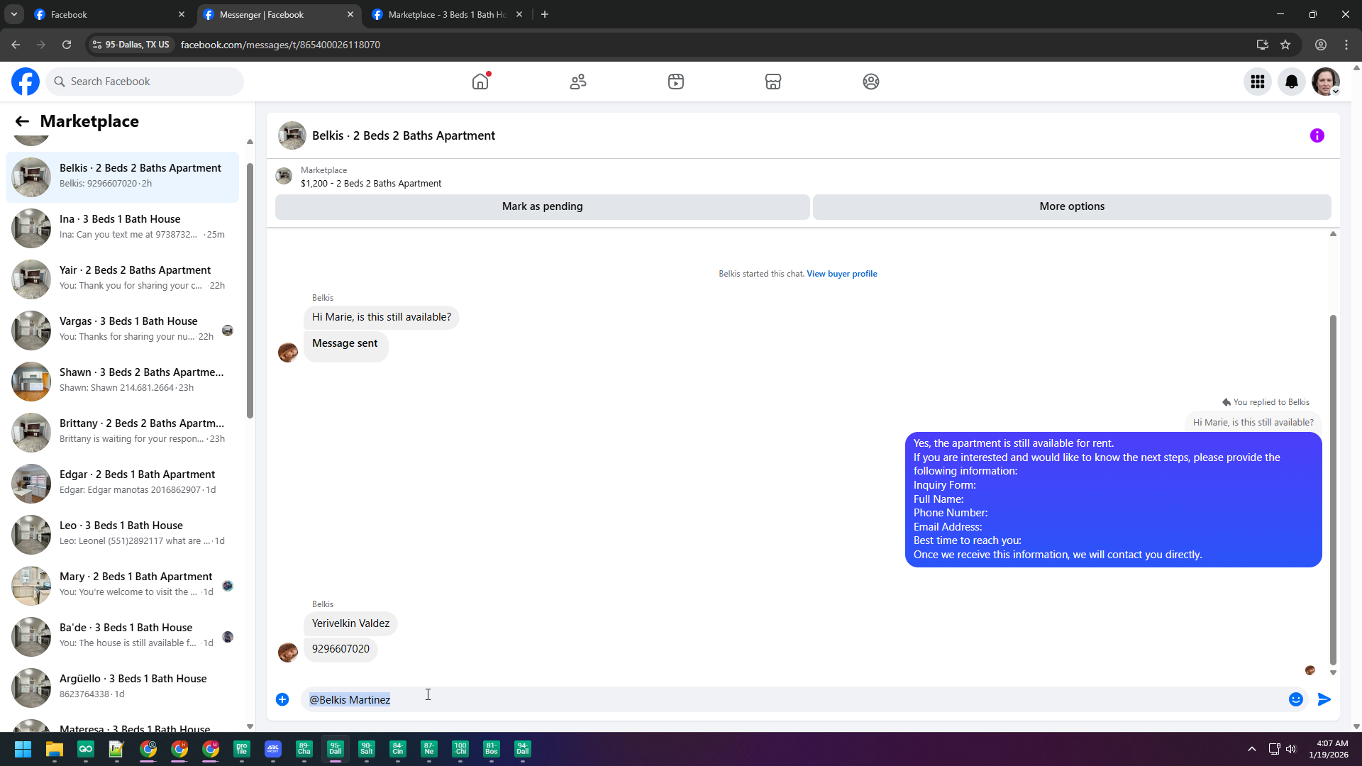Open Argüello 3 Beds 1 Bath House chat
1362x766 pixels.
(122, 687)
